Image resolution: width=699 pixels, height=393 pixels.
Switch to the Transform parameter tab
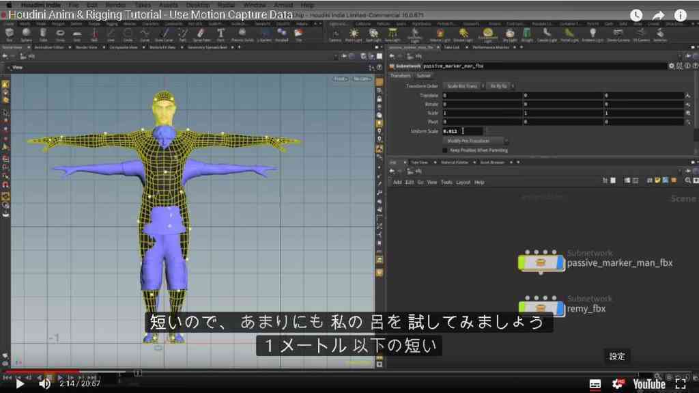click(x=400, y=76)
